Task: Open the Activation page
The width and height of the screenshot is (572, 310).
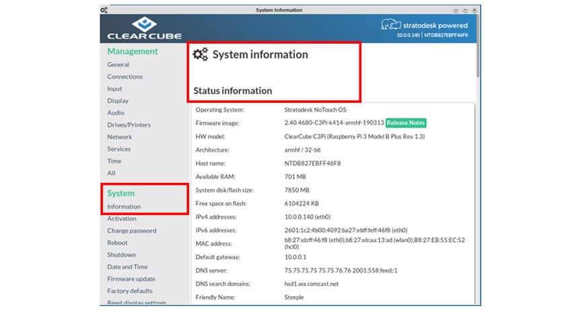Action: (122, 219)
